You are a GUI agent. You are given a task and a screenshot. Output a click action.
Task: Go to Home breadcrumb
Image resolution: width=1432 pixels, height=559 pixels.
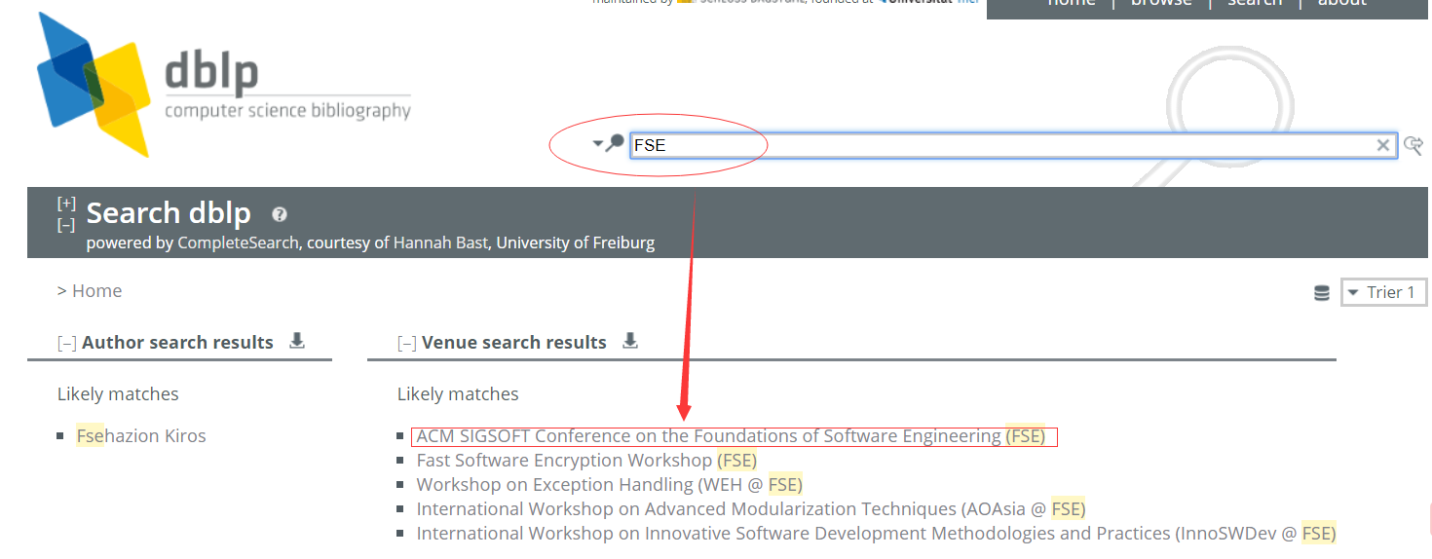click(x=96, y=290)
